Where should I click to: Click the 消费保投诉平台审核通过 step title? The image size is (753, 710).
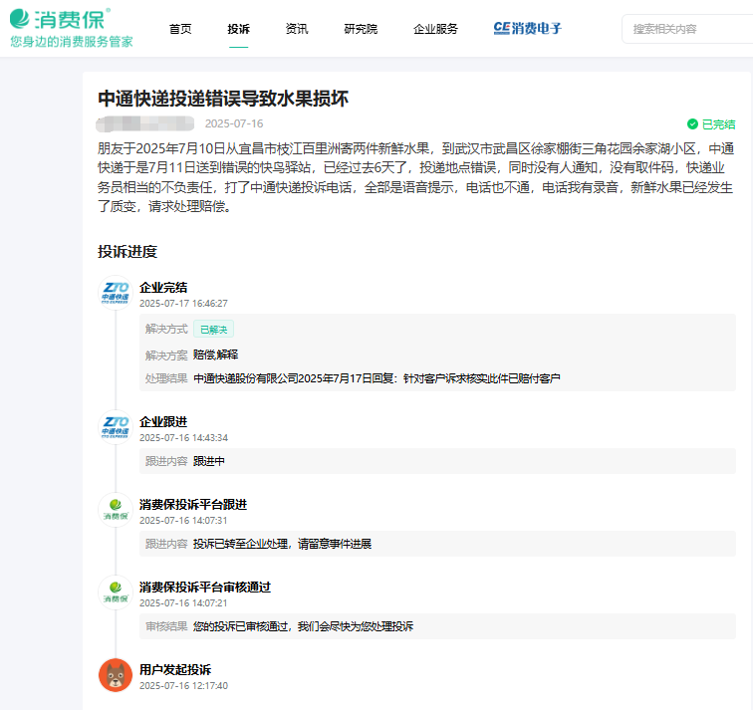click(x=205, y=588)
